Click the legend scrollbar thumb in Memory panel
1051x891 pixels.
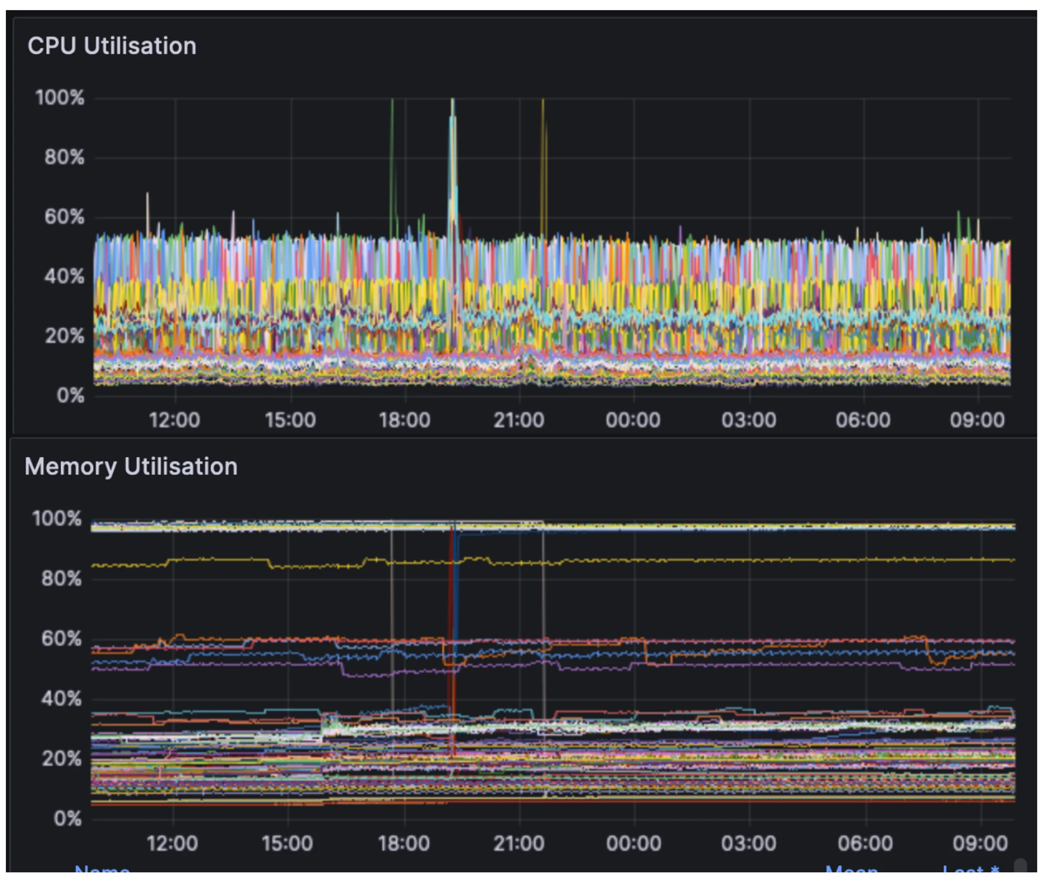(x=1020, y=865)
